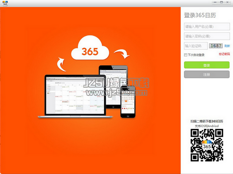Click the 1687 captcha image

pos(216,46)
